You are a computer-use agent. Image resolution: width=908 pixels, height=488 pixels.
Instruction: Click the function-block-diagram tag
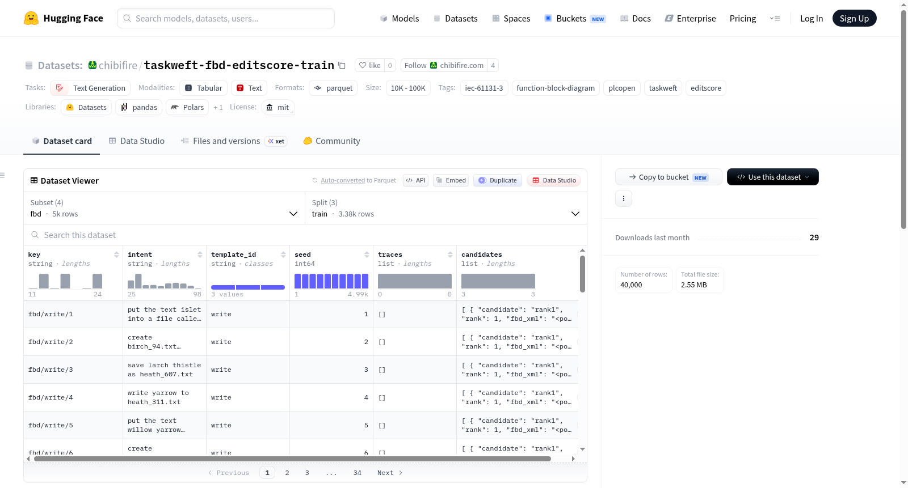point(556,88)
